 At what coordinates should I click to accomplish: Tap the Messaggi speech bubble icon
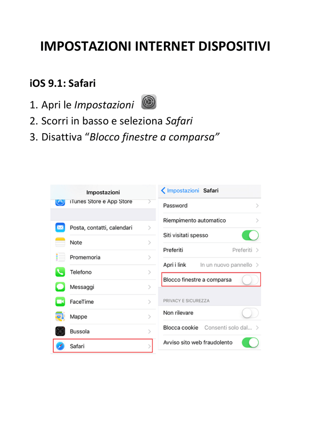pos(60,287)
